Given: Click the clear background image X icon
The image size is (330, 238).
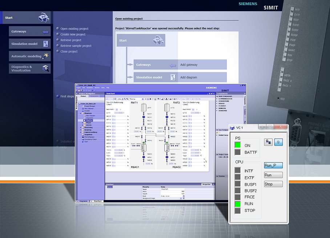Looking at the screenshot, I should coord(184,198).
